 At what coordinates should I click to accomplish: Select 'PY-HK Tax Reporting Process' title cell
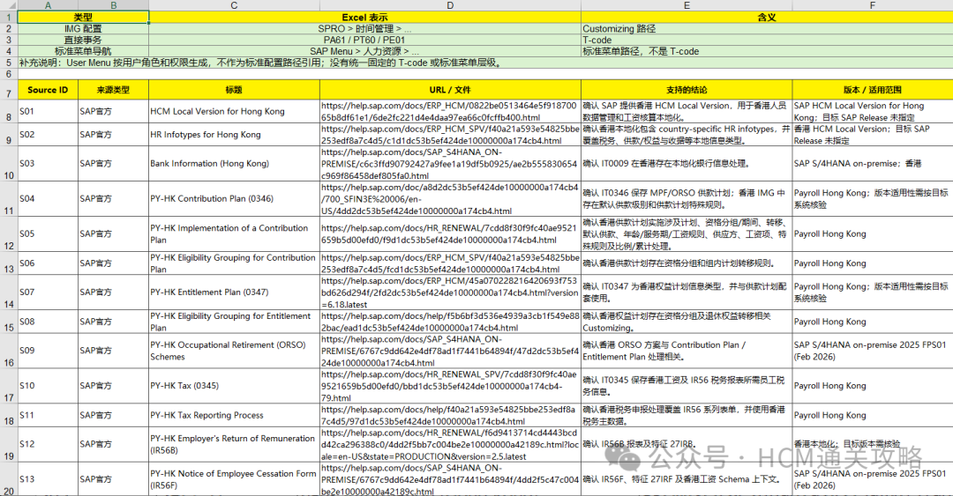pos(234,416)
